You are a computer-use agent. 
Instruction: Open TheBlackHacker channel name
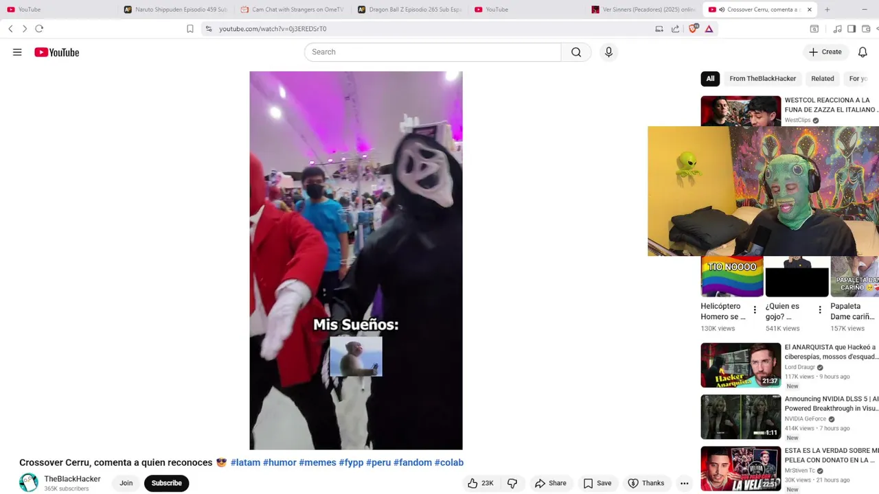(72, 479)
